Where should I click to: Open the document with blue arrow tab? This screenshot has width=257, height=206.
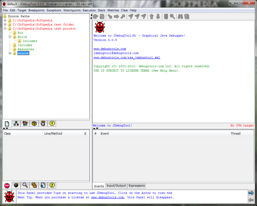tap(43, 185)
